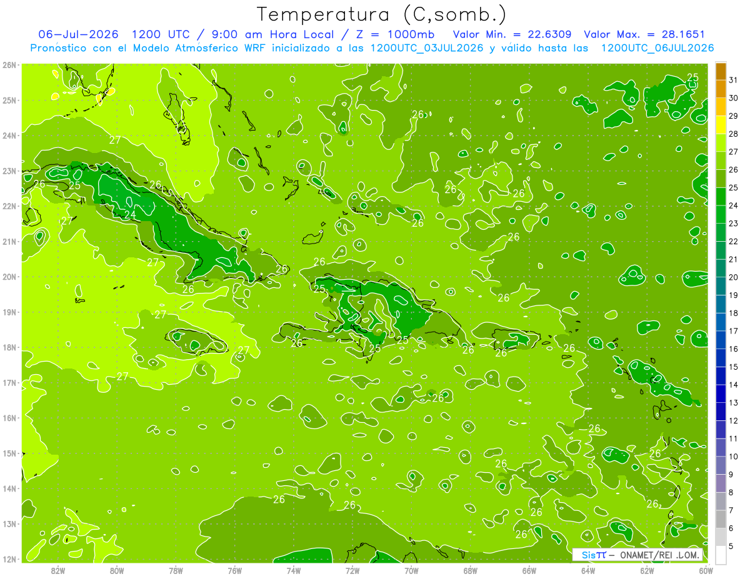Click the 64W longitude axis label

click(x=587, y=570)
